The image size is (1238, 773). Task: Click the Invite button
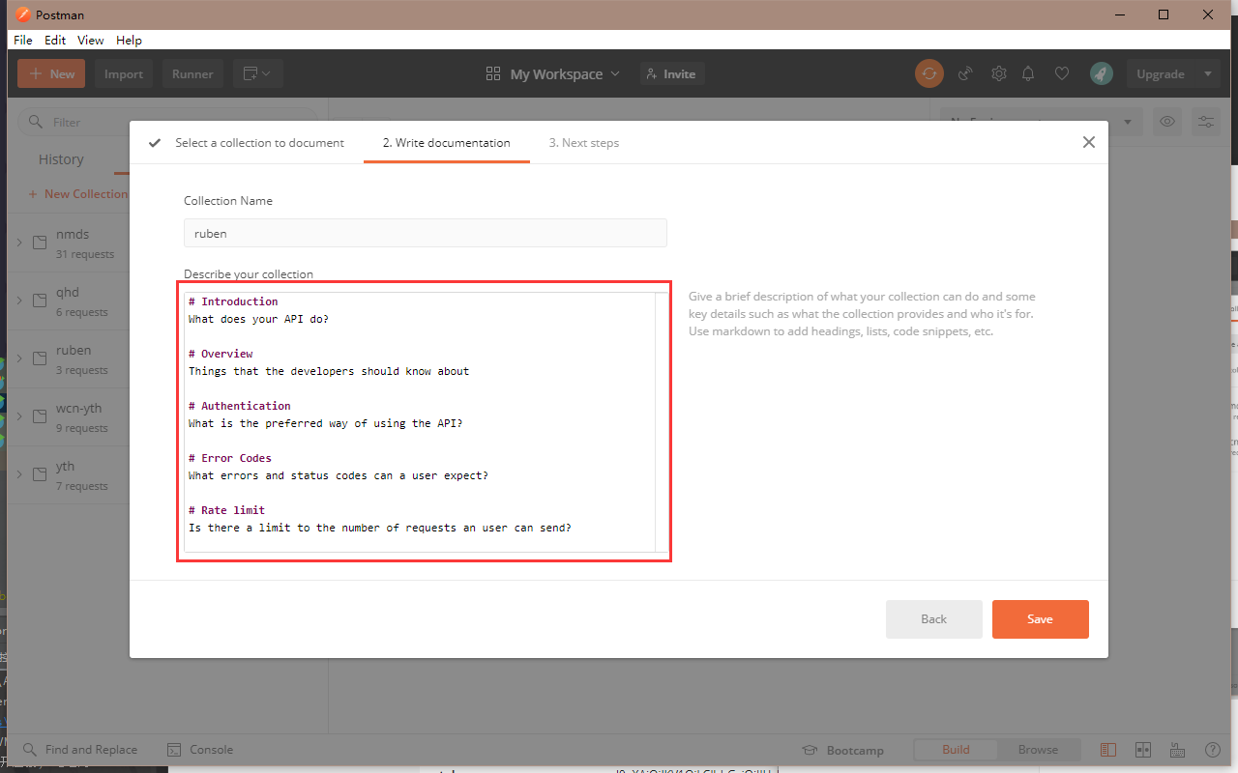672,73
